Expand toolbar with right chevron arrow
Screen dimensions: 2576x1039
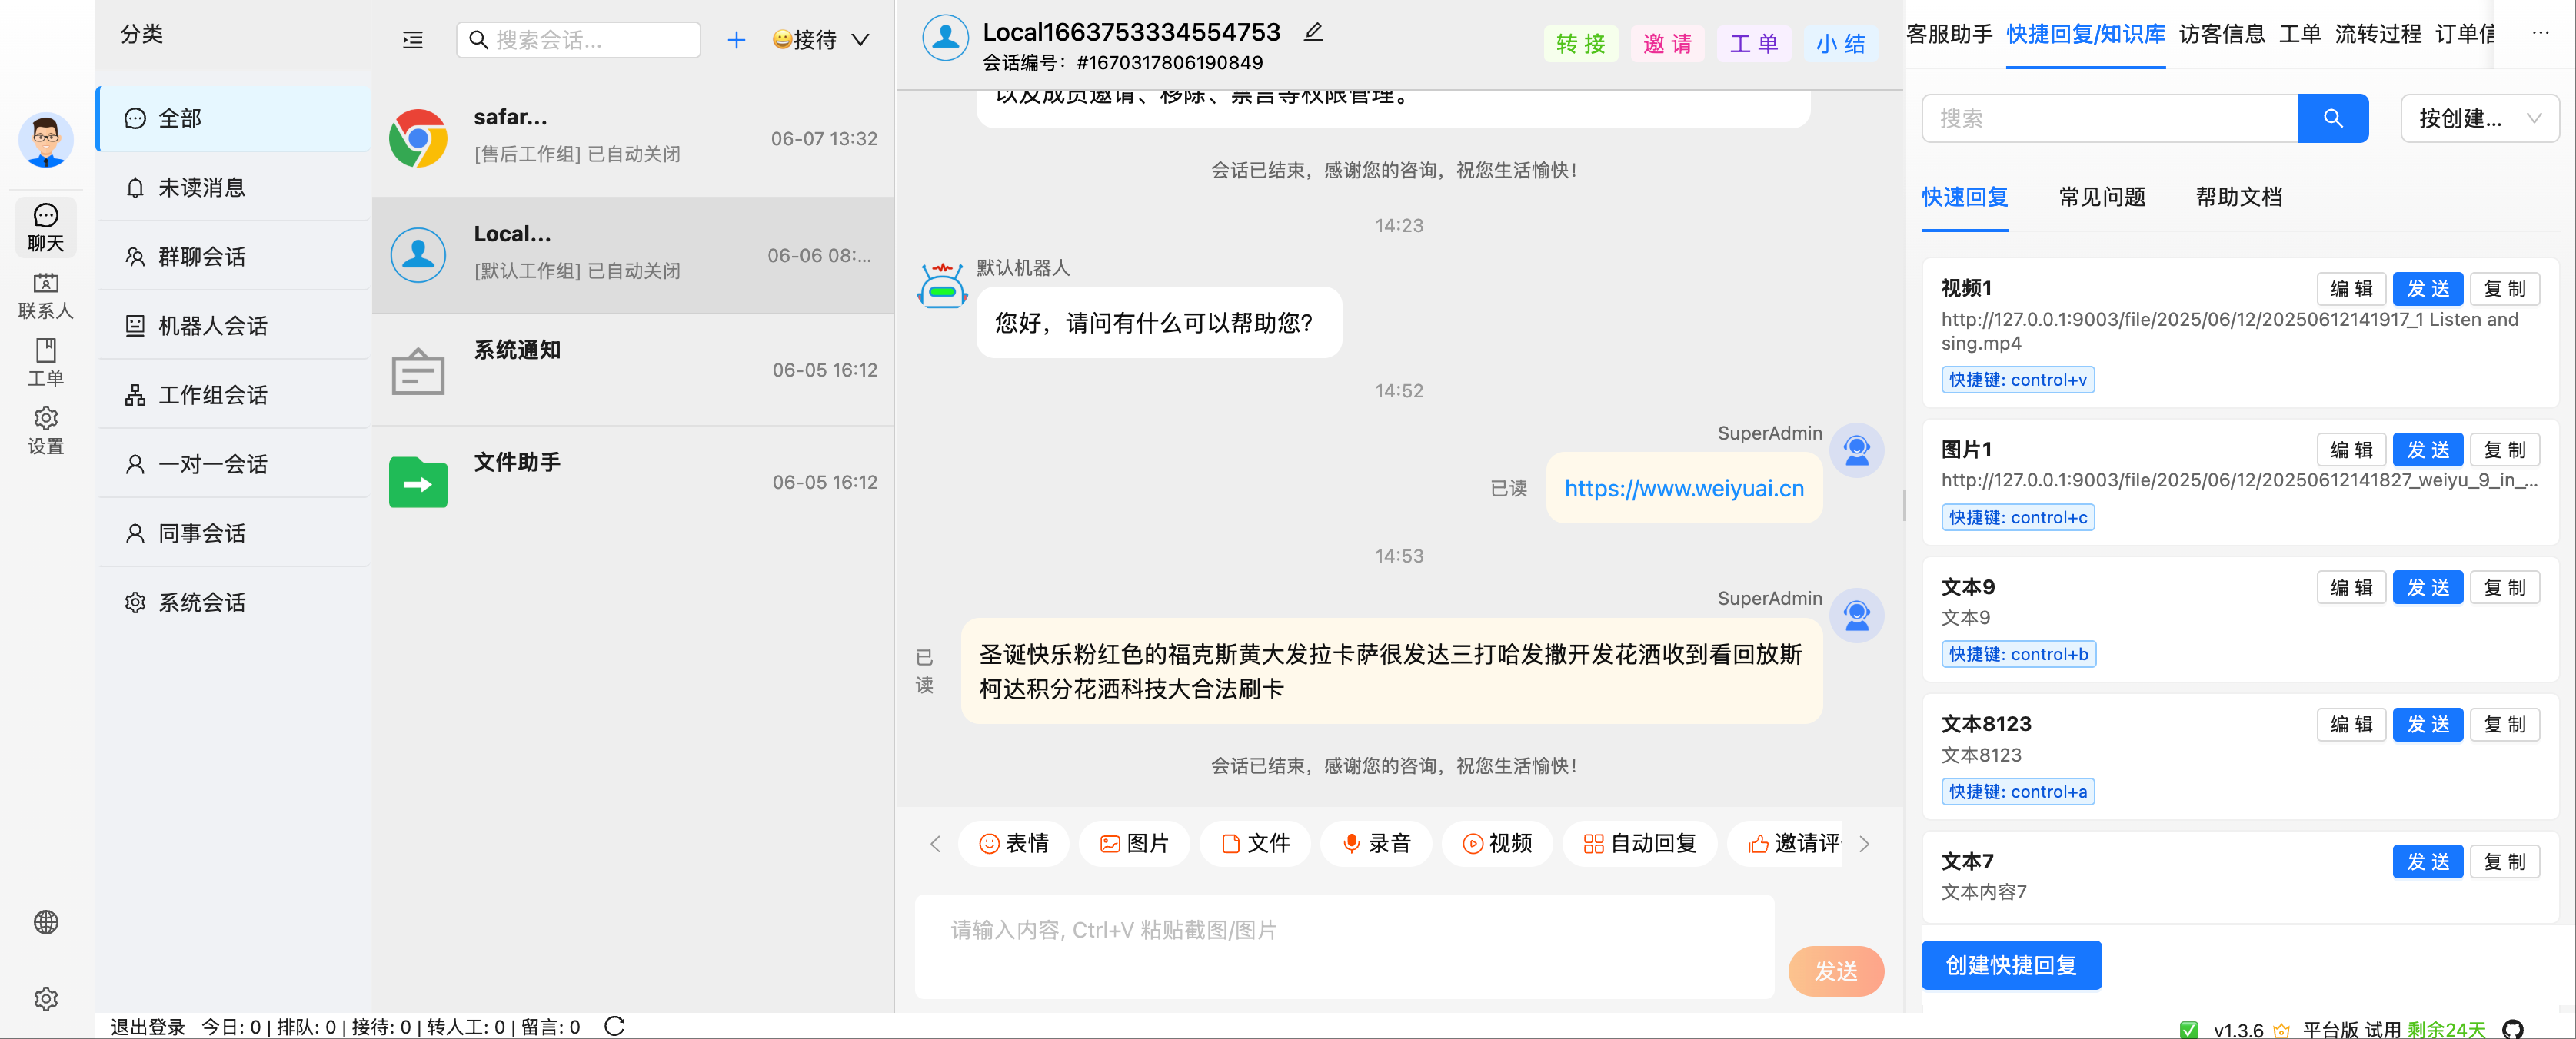click(1864, 843)
